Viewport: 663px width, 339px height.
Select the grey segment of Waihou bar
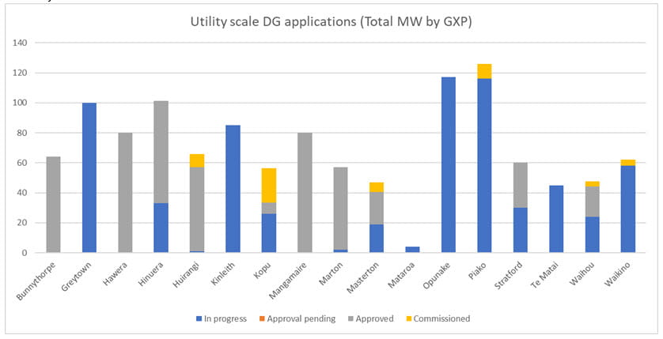click(x=593, y=202)
